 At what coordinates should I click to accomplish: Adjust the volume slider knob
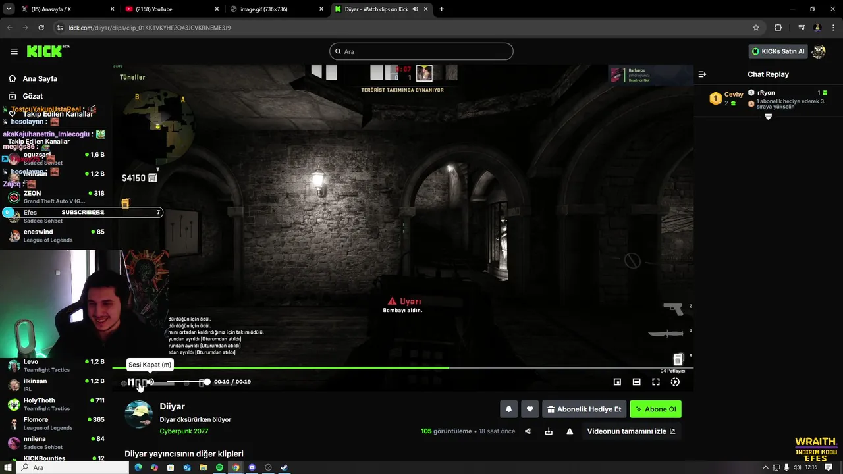[x=207, y=382]
